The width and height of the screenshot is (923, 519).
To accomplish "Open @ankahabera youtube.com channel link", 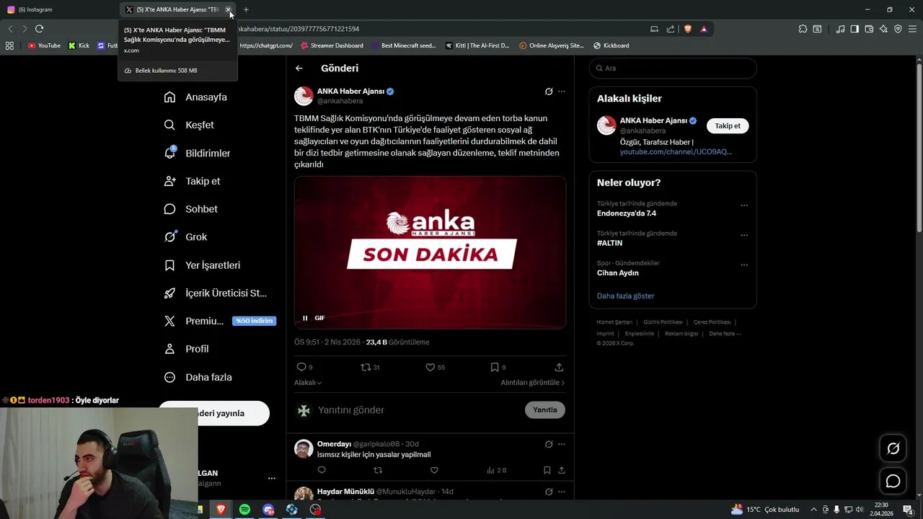I will [x=676, y=152].
